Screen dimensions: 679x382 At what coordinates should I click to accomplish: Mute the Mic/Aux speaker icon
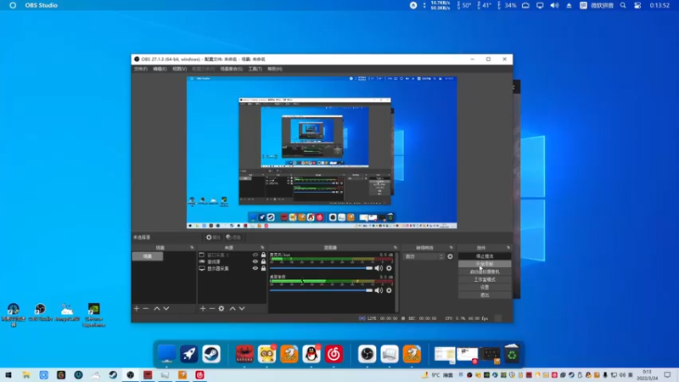pyautogui.click(x=379, y=268)
